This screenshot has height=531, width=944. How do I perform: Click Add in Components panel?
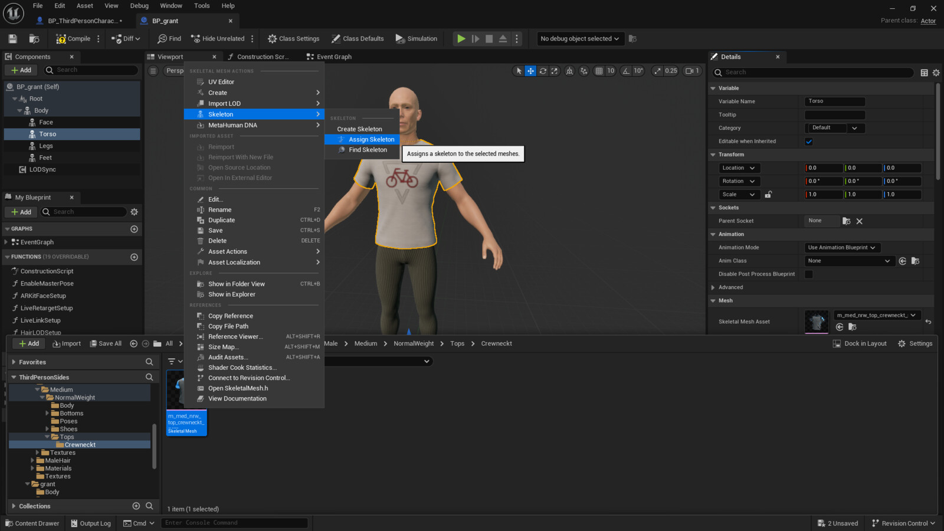click(21, 70)
